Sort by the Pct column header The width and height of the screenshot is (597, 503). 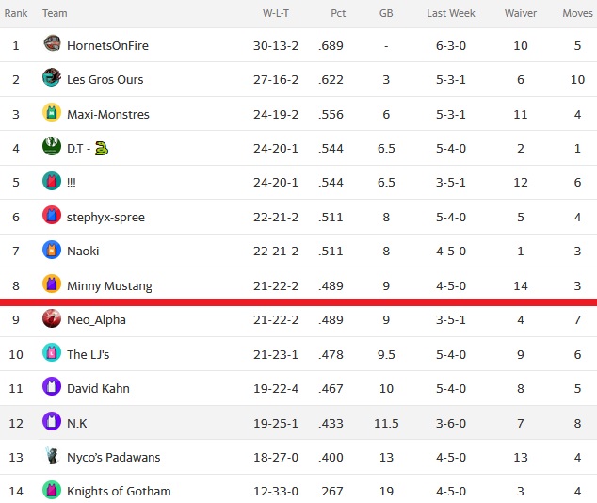(338, 13)
